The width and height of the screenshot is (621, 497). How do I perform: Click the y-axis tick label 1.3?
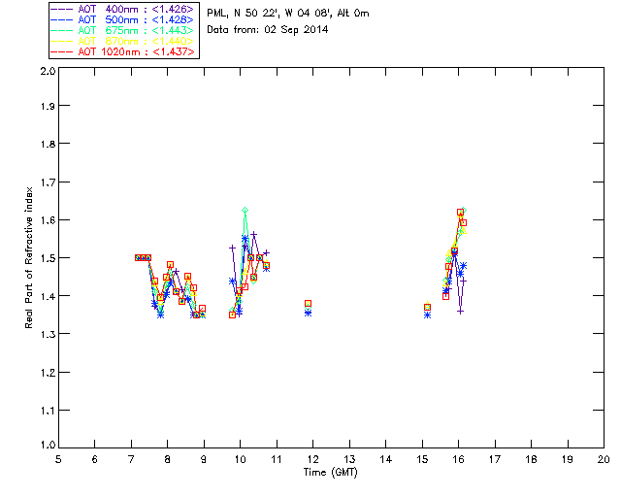48,334
